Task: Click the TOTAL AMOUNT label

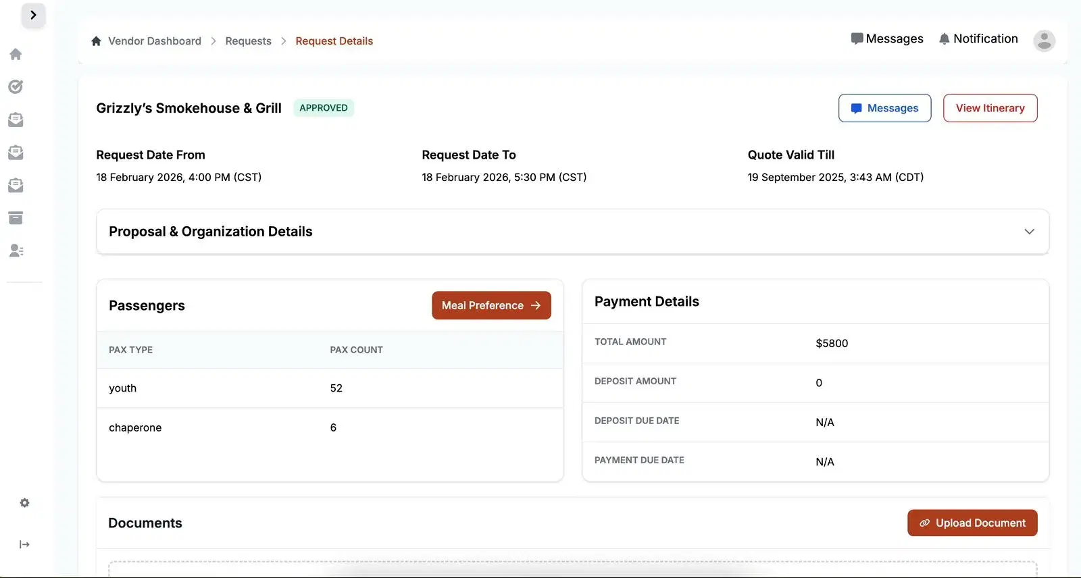Action: tap(630, 342)
